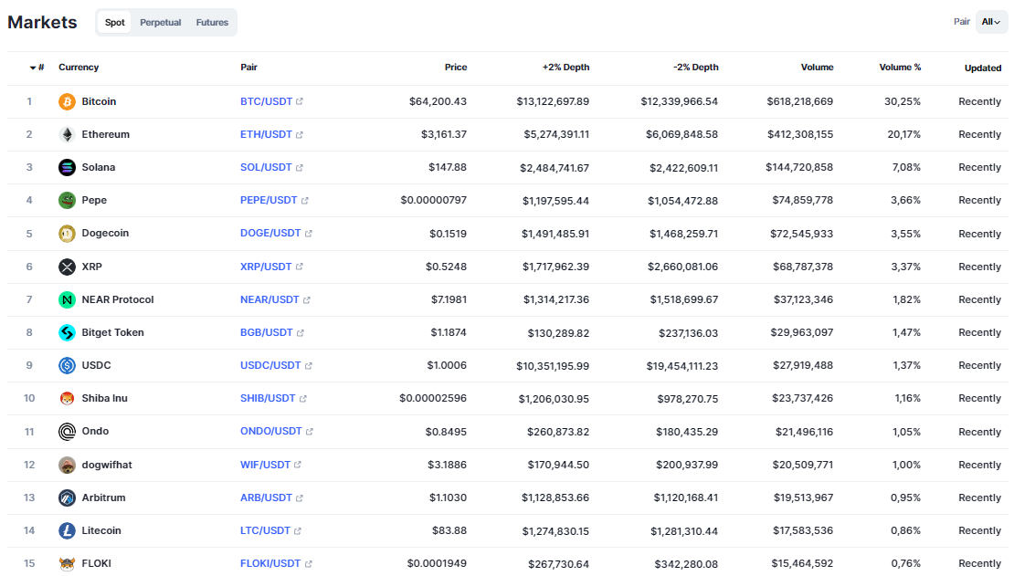1014x576 pixels.
Task: Open the SOL/USDT pair link
Action: coord(267,167)
